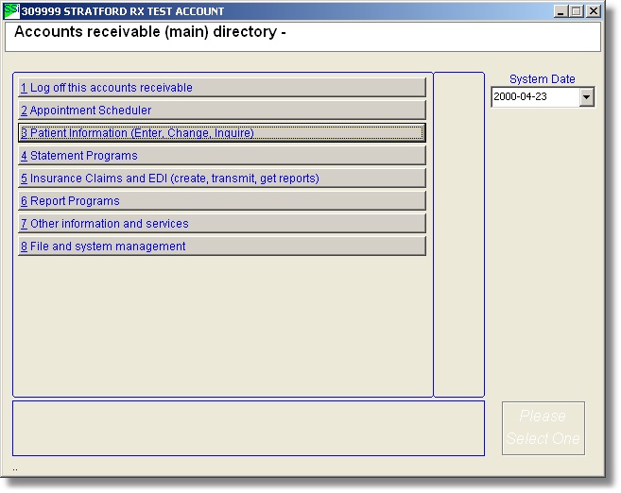Viewport: 621px width, 493px height.
Task: Close the Stratford RX Test Account window
Action: [594, 11]
